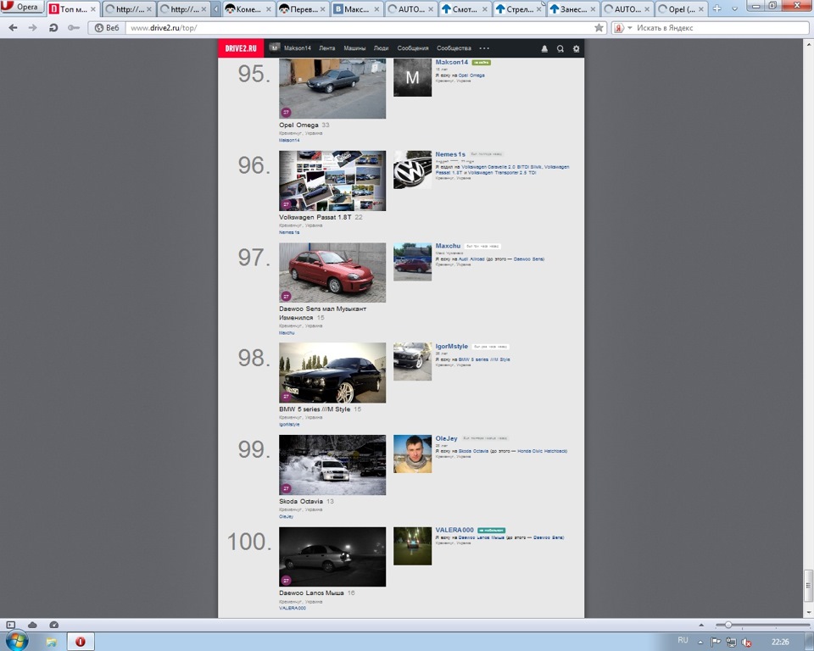The width and height of the screenshot is (814, 651).
Task: Switch to the Макс... VK tab
Action: coord(357,8)
